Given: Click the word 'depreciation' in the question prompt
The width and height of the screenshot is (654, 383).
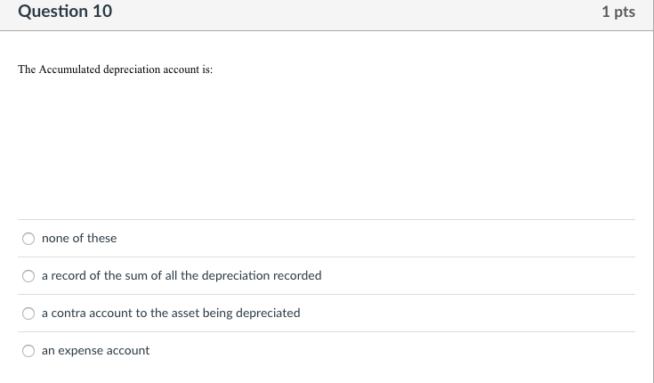Looking at the screenshot, I should 132,69.
